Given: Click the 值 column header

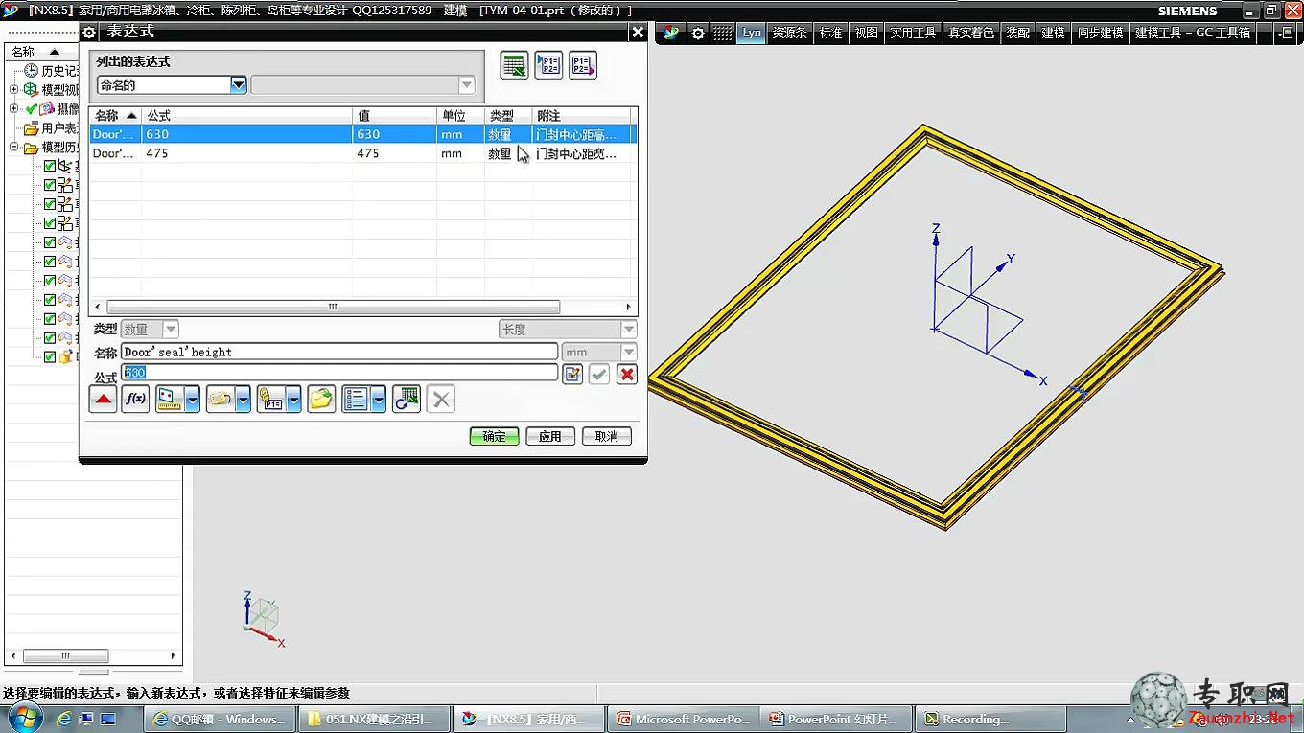Looking at the screenshot, I should pyautogui.click(x=395, y=115).
